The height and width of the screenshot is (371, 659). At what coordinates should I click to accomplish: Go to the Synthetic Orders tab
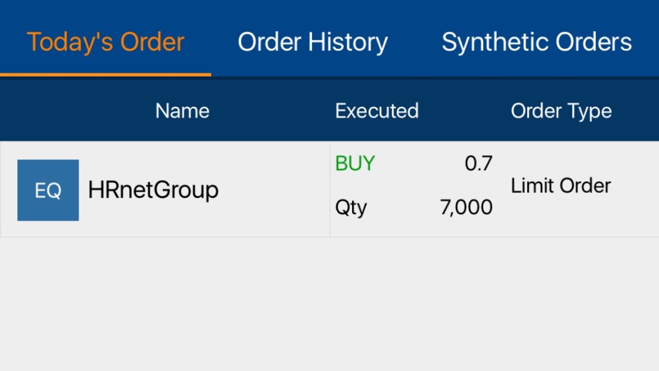click(536, 42)
